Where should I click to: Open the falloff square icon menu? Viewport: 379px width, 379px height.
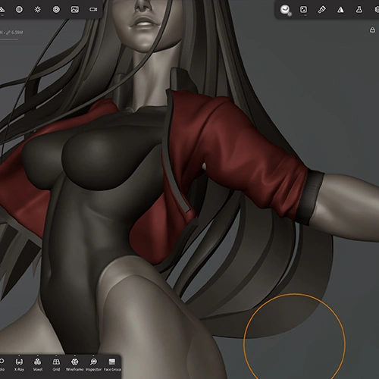click(x=303, y=10)
